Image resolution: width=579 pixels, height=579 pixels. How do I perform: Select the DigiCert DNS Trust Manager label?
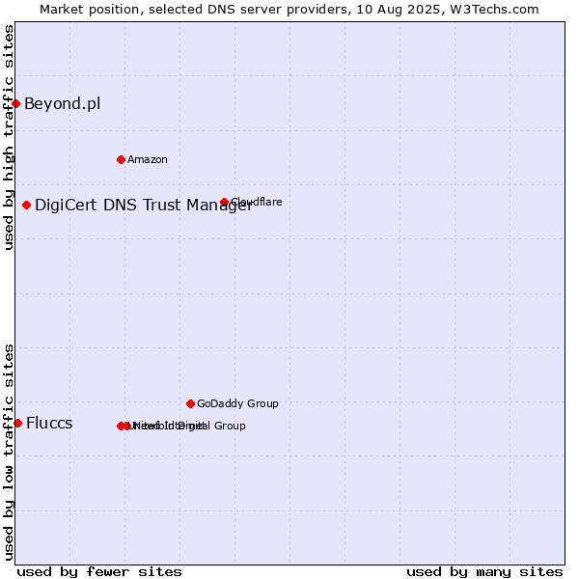click(x=144, y=206)
